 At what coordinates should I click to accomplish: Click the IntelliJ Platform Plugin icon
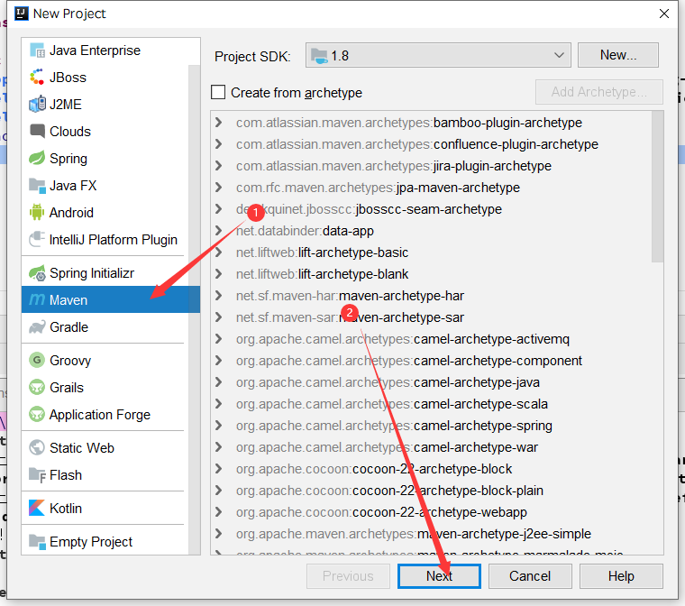pyautogui.click(x=37, y=240)
